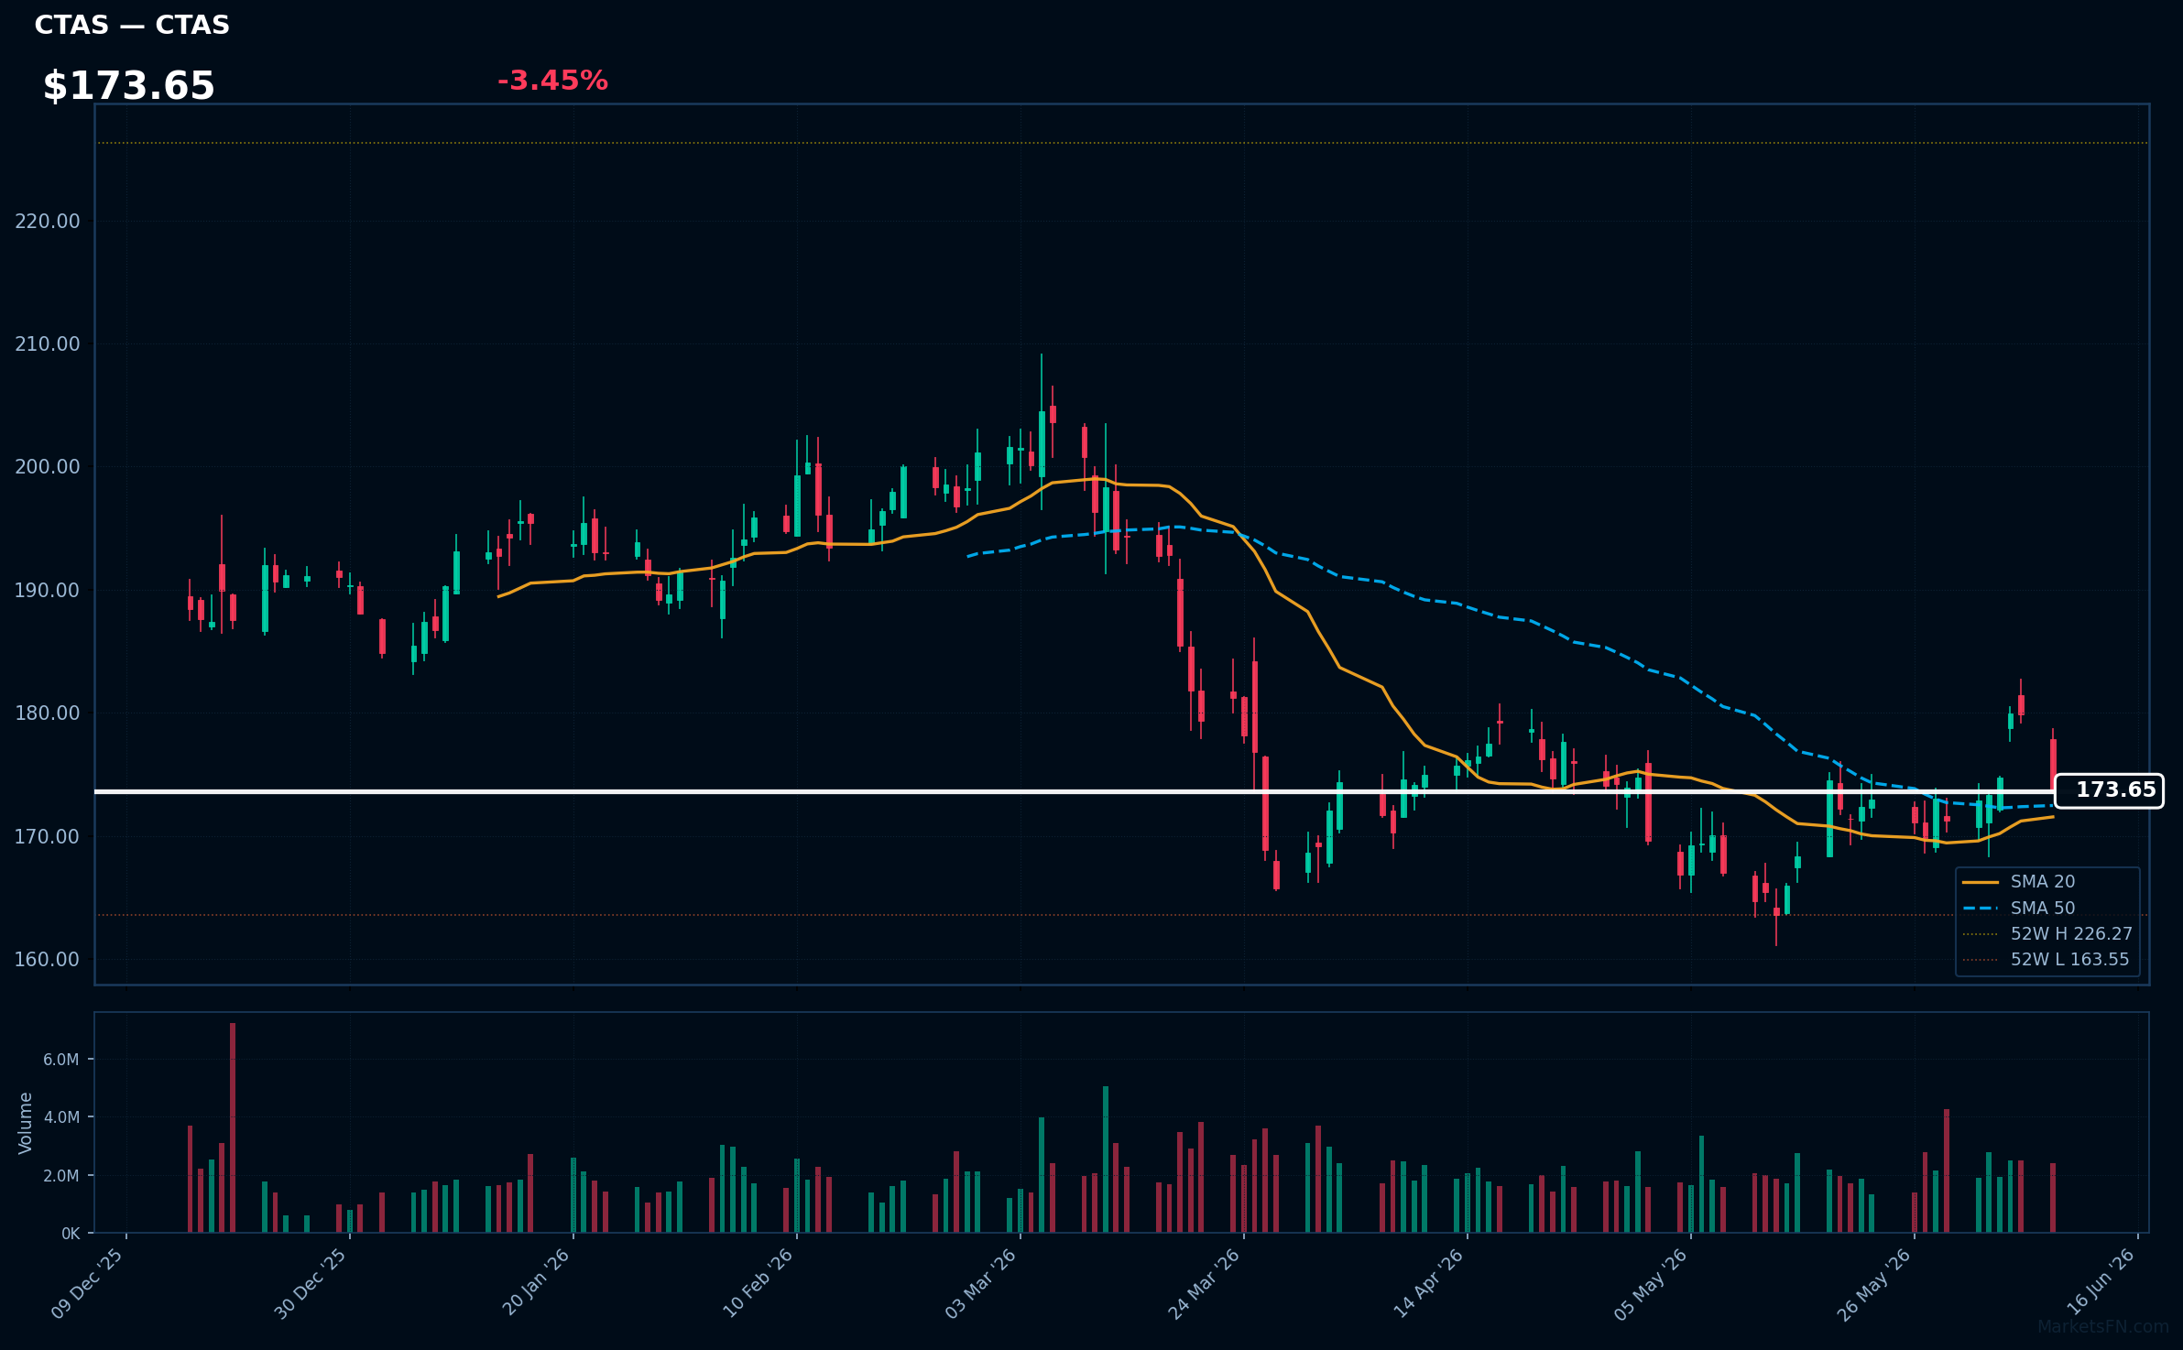Screen dimensions: 2183x1350
Task: Click the 03 Mar '26 date label
Action: tap(981, 1283)
